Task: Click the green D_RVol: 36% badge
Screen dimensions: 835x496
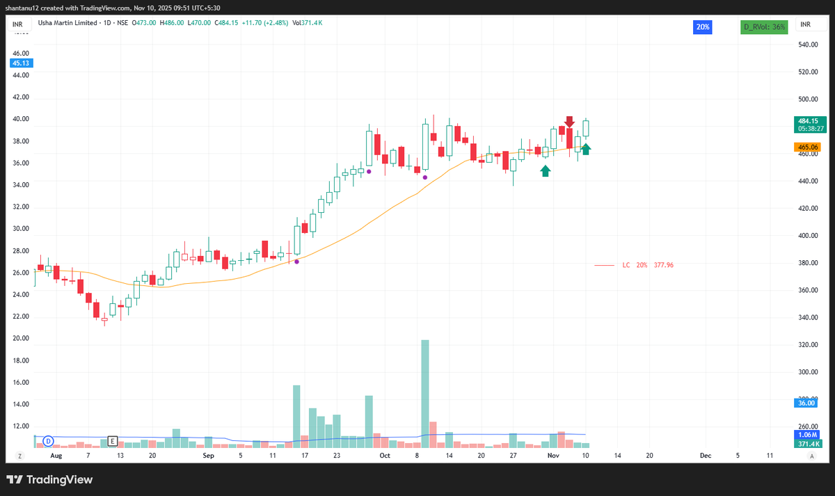Action: point(764,27)
